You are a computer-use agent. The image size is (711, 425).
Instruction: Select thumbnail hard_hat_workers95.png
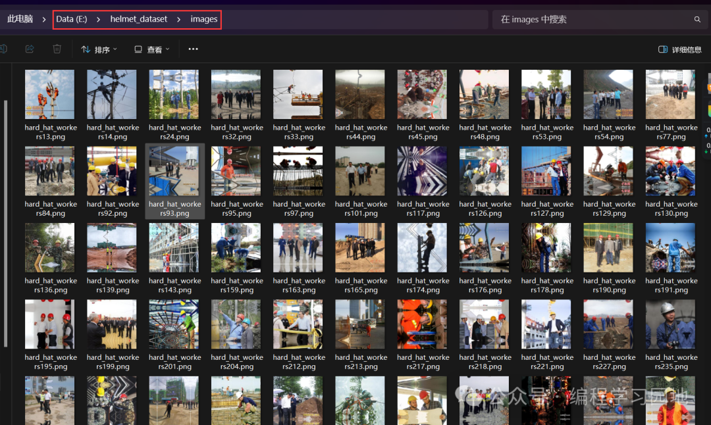coord(236,171)
